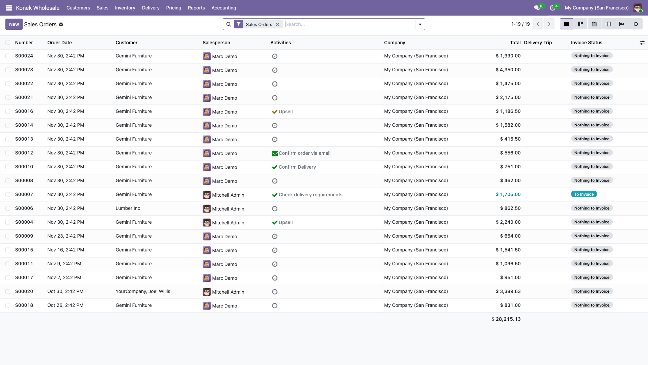Switch to Calendar view
648x365 pixels.
(x=594, y=24)
